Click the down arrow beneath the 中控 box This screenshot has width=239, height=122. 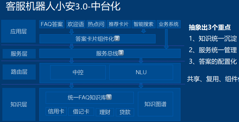[x=72, y=85]
